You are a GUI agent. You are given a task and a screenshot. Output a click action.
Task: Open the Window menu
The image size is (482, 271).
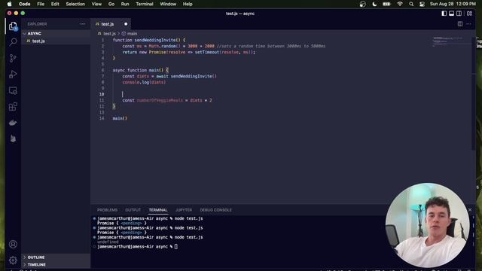point(168,4)
